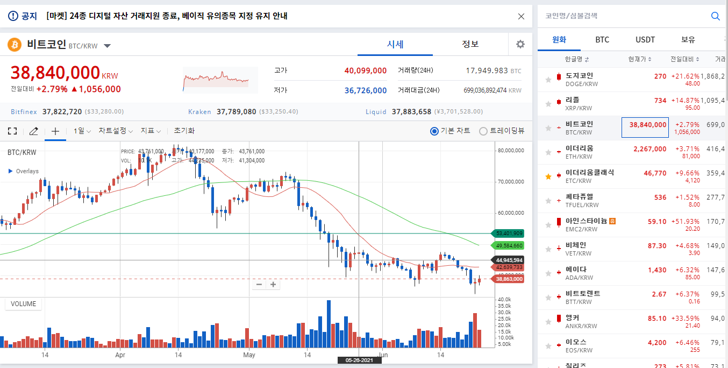Screen dimensions: 728x368
Task: Favorite 에이다 with its star
Action: [548, 273]
